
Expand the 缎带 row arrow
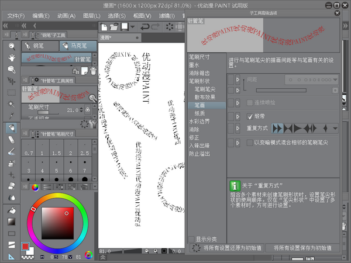tap(238, 116)
